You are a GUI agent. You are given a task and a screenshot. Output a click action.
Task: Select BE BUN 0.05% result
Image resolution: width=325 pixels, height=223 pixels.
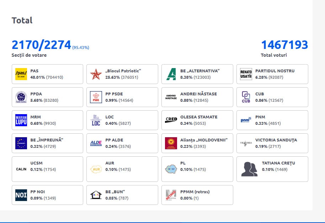[x=117, y=198]
